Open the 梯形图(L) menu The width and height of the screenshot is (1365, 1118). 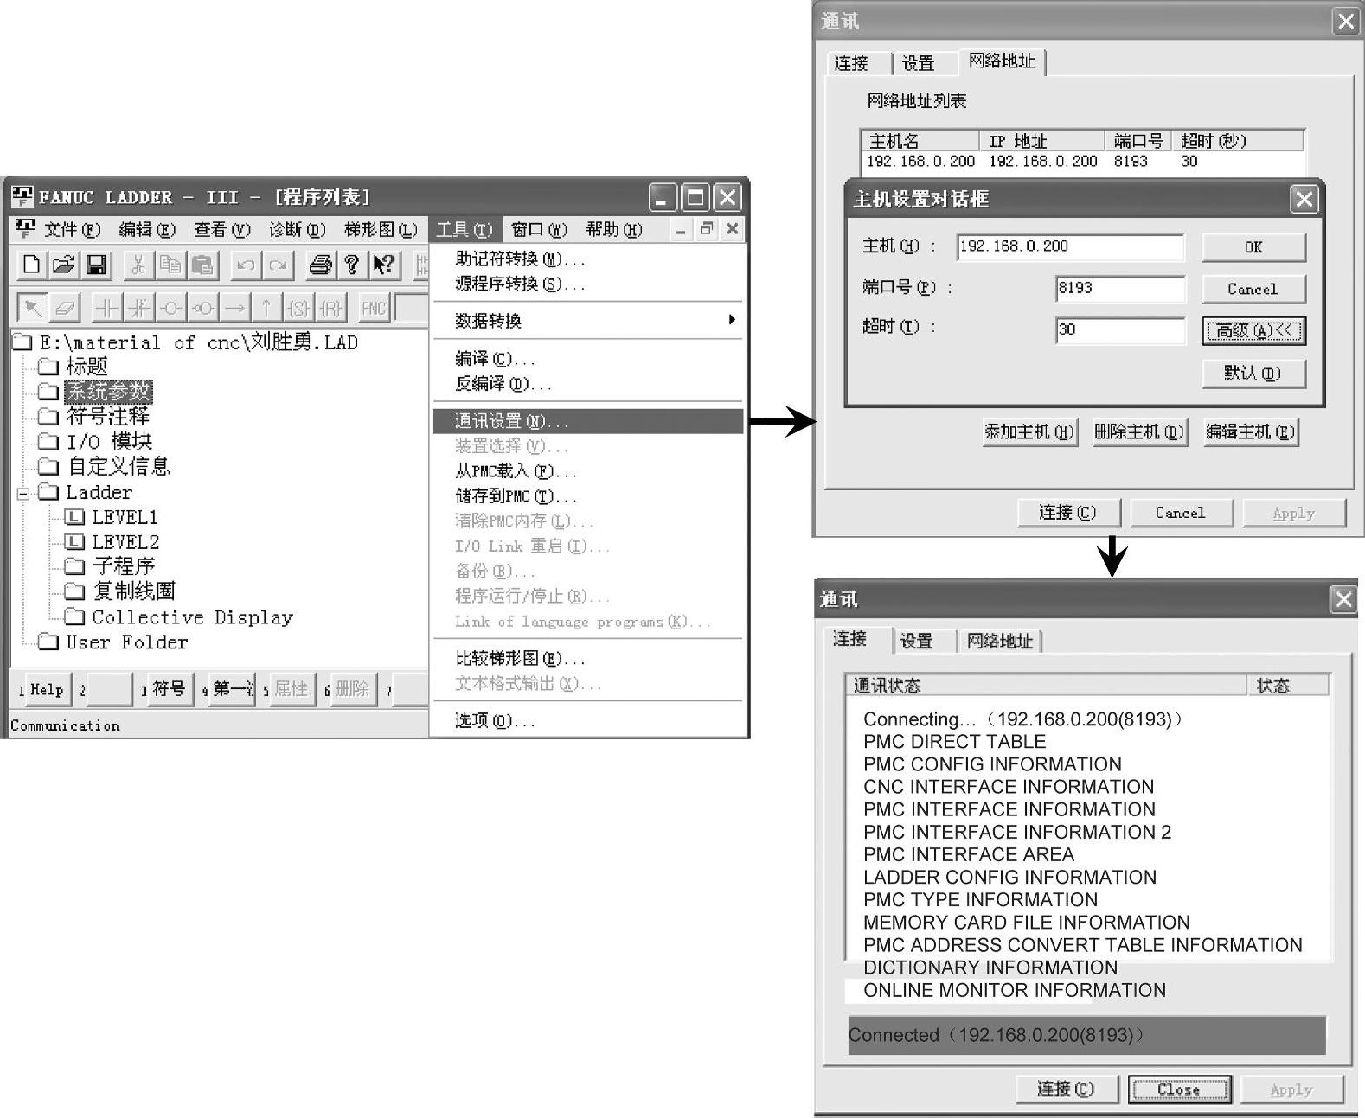coord(380,229)
